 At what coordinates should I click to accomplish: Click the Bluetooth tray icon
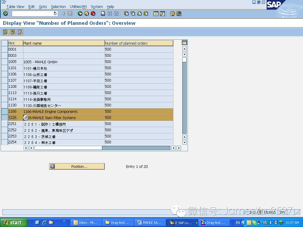click(270, 223)
